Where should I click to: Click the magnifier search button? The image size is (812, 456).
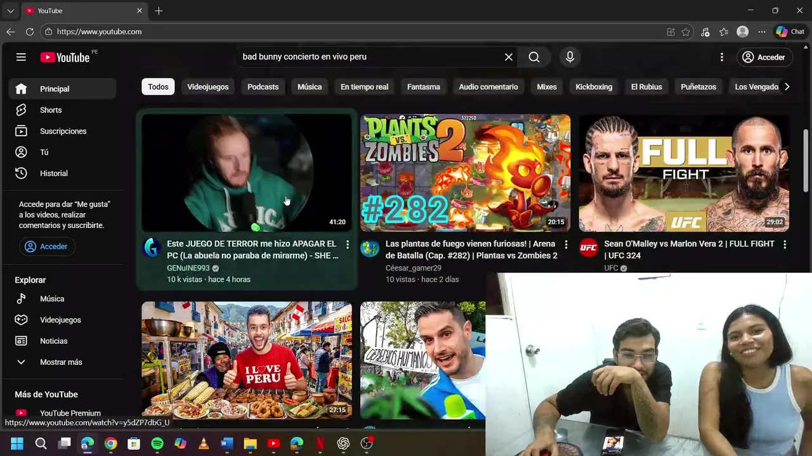point(534,57)
